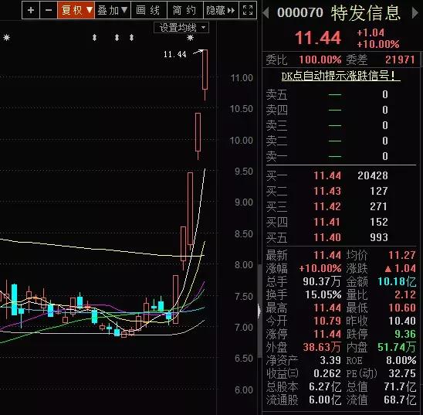Image resolution: width=423 pixels, height=415 pixels.
Task: Click the 卖一 row label
Action: click(276, 156)
